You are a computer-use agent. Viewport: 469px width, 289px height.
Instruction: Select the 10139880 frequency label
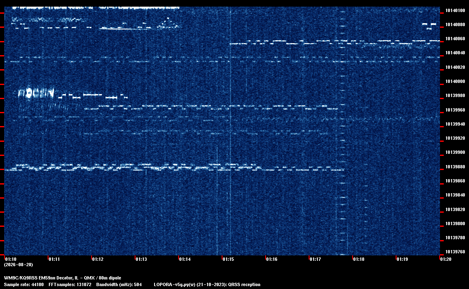[455, 167]
